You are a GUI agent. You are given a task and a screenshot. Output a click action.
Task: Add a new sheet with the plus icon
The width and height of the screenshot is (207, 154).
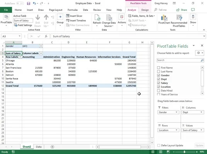click(x=52, y=147)
